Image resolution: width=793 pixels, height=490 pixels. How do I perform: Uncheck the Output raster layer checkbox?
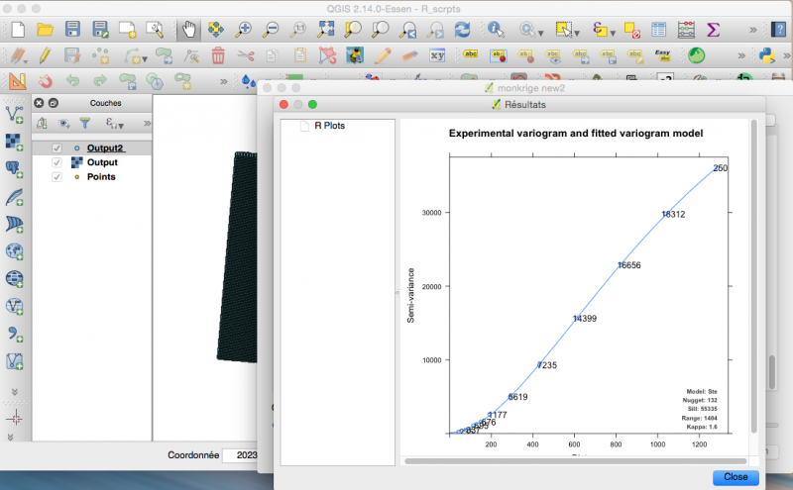pyautogui.click(x=57, y=162)
